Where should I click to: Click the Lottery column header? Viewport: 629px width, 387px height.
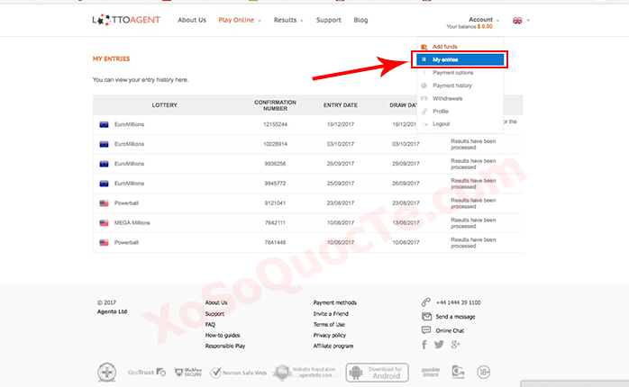pyautogui.click(x=165, y=105)
